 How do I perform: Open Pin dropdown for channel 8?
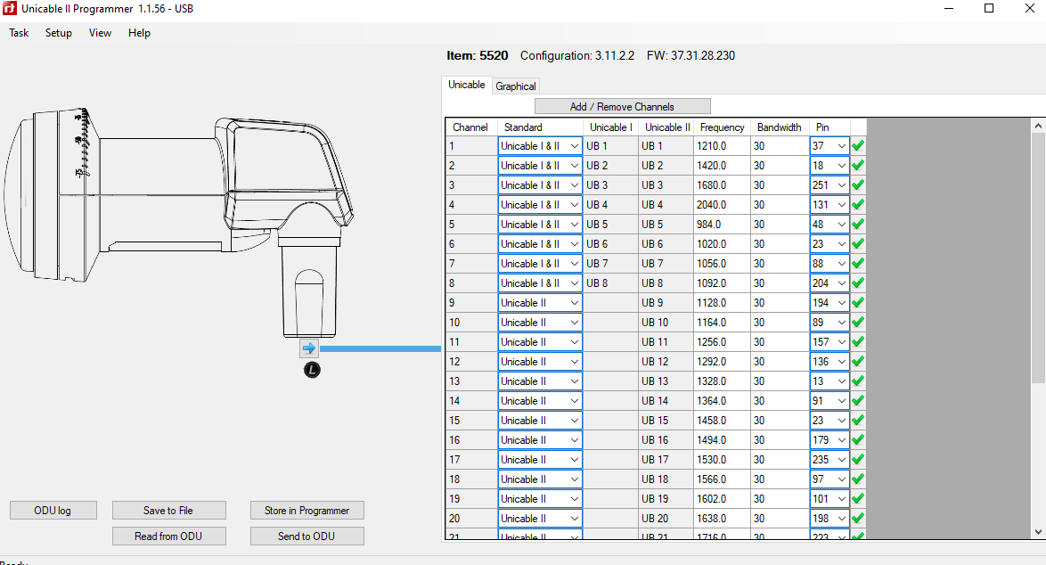pos(841,283)
